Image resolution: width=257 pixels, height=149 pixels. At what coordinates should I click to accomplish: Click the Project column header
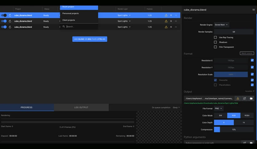[x=18, y=9]
